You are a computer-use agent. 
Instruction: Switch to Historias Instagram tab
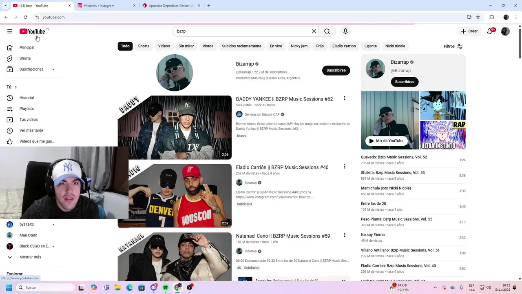point(106,6)
